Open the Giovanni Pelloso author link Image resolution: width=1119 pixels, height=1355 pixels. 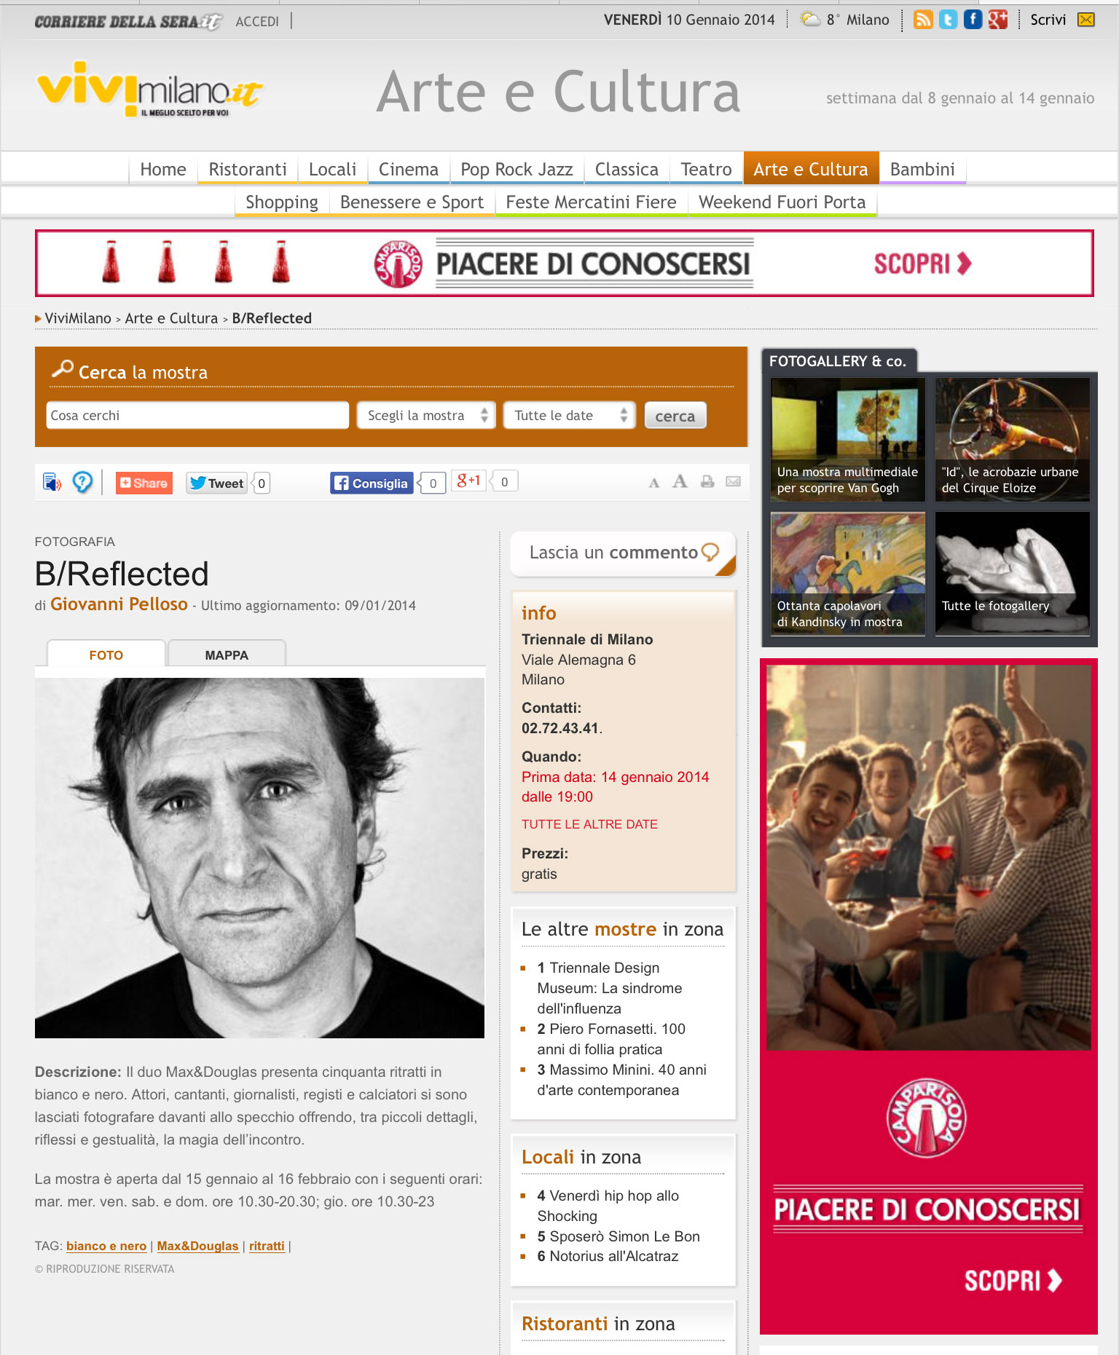coord(119,604)
